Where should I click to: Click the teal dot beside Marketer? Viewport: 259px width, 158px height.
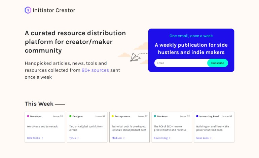click(155, 116)
